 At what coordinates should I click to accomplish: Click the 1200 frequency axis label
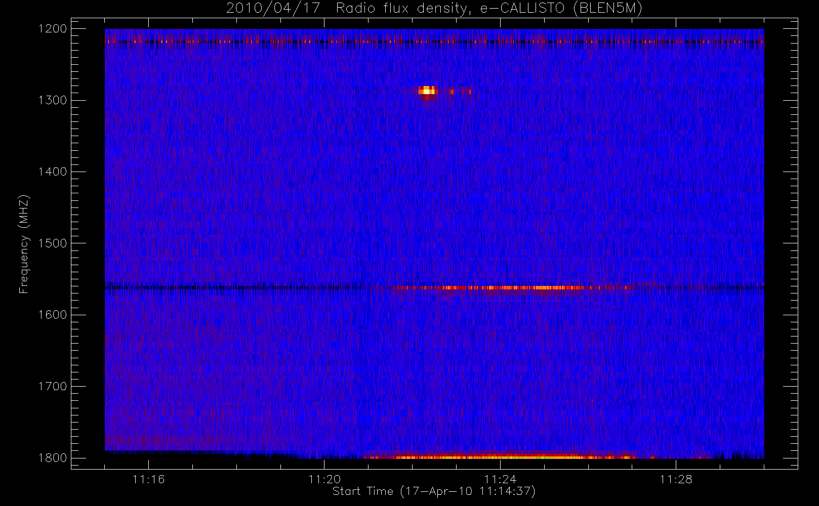53,29
